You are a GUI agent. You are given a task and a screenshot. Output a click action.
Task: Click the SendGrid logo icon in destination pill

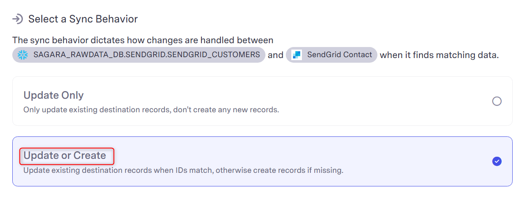[297, 55]
